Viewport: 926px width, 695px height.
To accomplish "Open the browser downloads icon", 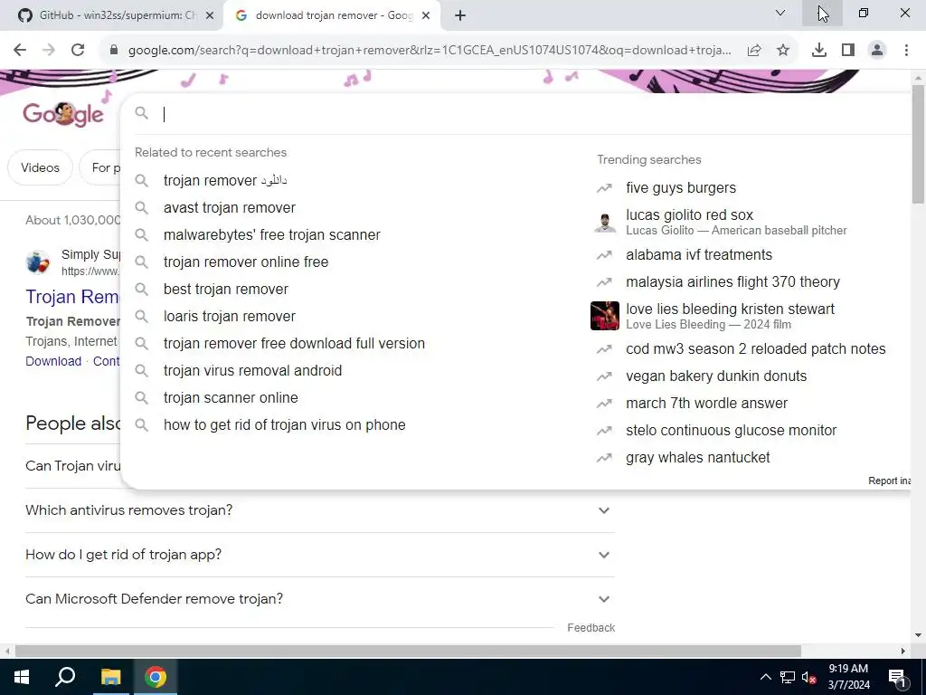I will pos(819,51).
